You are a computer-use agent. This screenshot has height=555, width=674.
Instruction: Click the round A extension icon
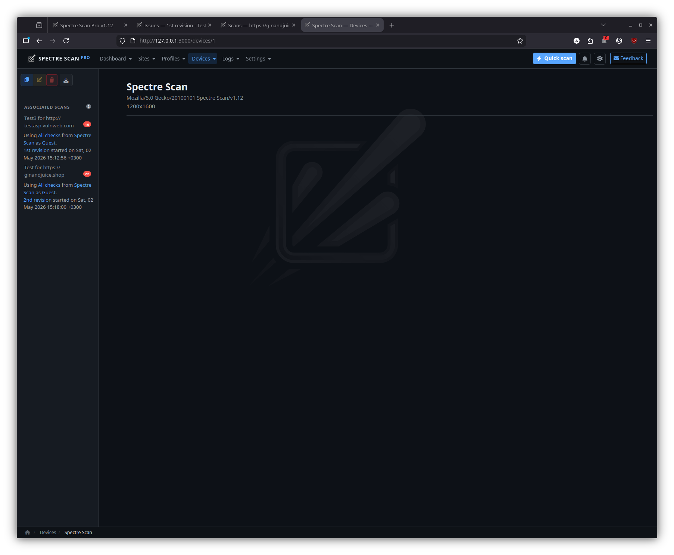pyautogui.click(x=577, y=41)
